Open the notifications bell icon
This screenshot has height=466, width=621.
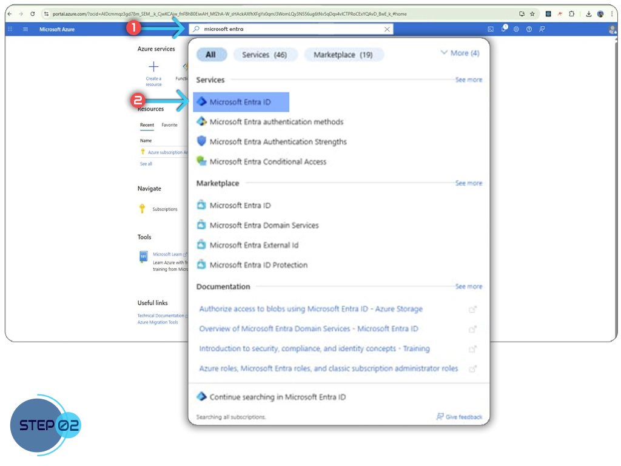[504, 29]
